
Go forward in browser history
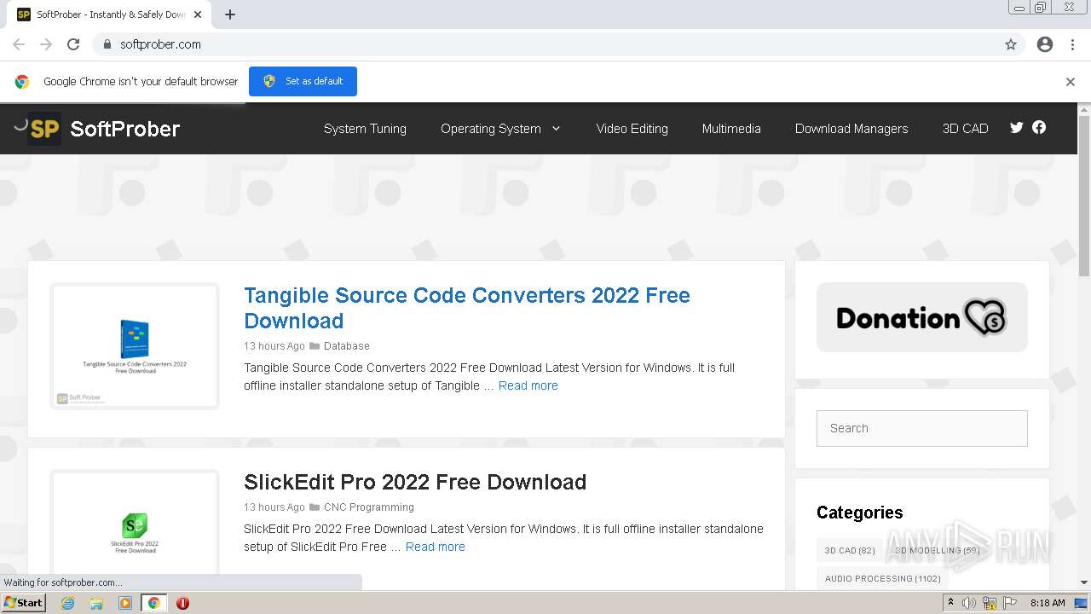pos(46,44)
